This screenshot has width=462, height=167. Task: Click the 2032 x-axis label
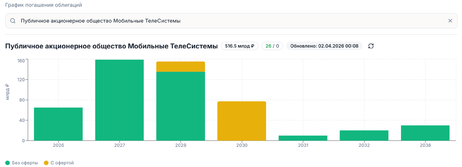(x=364, y=145)
